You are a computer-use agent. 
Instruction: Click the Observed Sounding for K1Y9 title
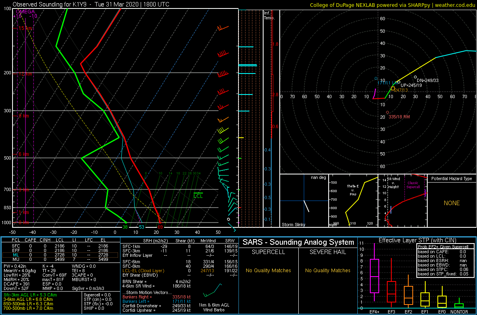(91, 4)
